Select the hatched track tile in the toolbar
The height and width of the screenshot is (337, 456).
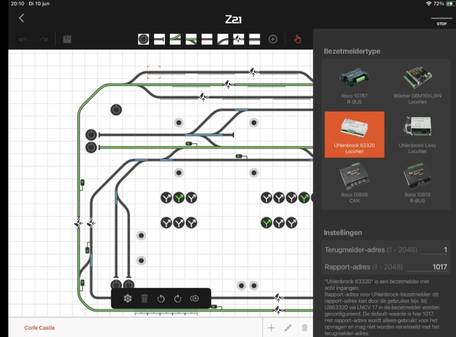pos(255,39)
